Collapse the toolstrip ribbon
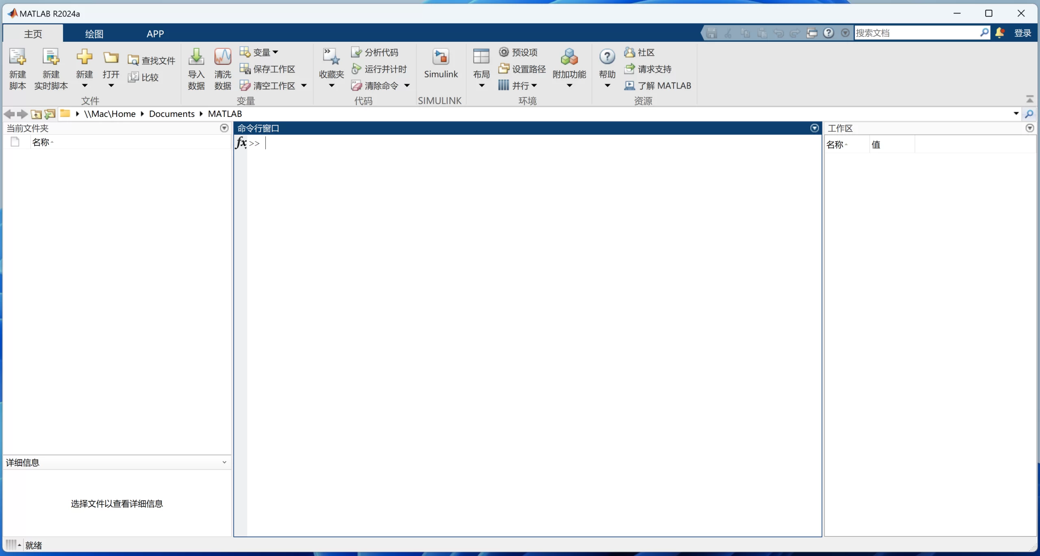This screenshot has width=1040, height=556. [1029, 99]
